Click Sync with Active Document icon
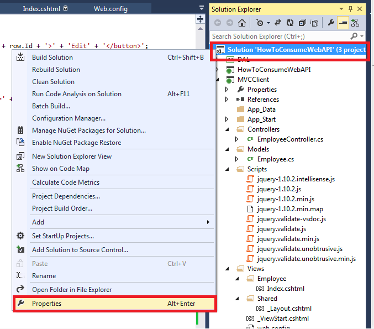The image size is (374, 329). tap(278, 23)
